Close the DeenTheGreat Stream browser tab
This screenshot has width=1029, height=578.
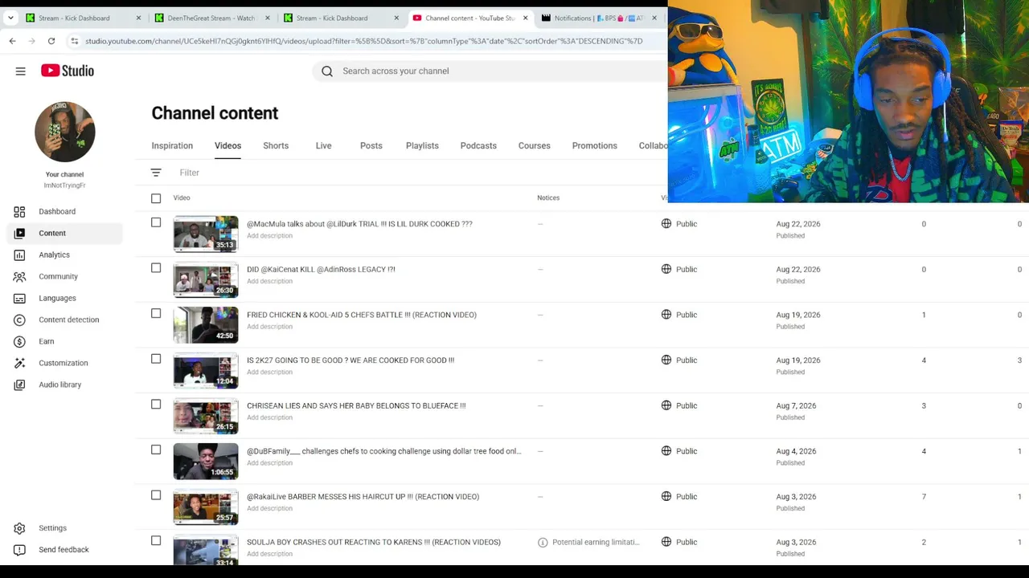[x=268, y=18]
